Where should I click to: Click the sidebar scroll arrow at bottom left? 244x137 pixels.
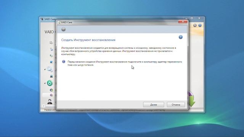tap(43, 106)
